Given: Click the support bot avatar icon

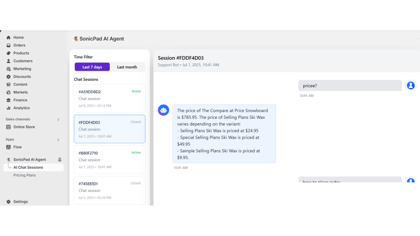Looking at the screenshot, I should 164,110.
